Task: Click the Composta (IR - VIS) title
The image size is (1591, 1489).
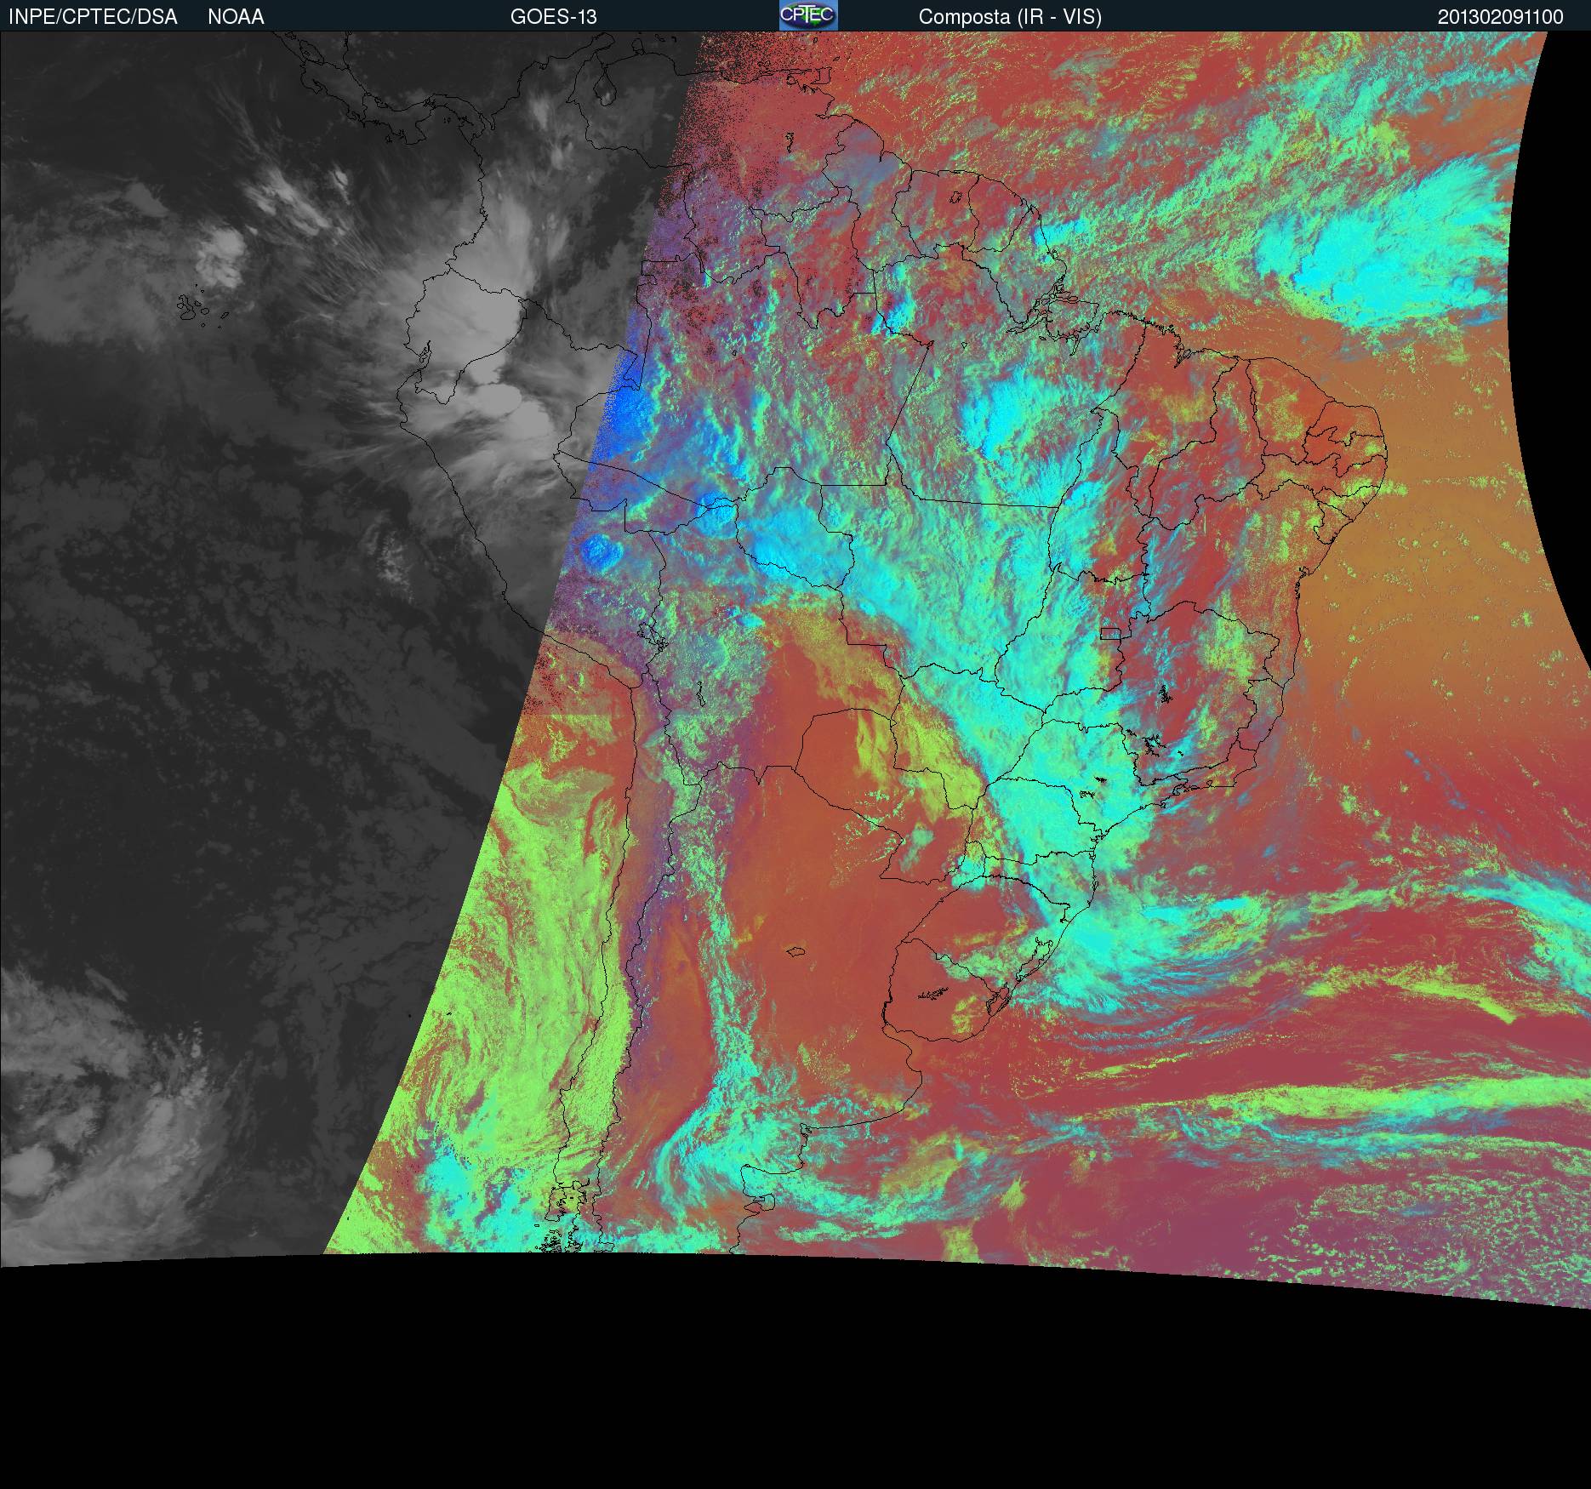Action: (1010, 17)
